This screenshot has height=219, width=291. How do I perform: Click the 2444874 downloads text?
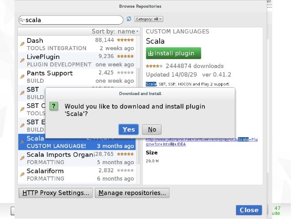(x=194, y=66)
